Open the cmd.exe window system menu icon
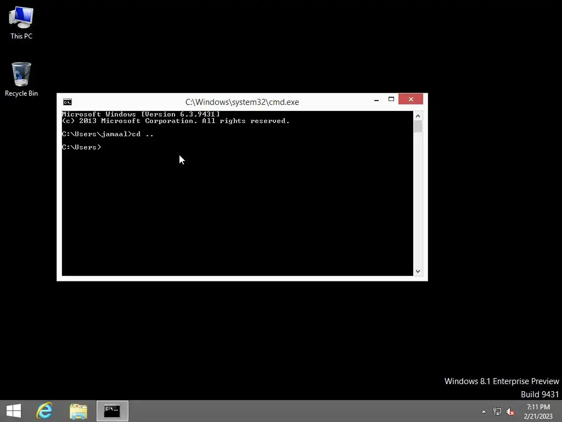The height and width of the screenshot is (422, 562). 67,102
